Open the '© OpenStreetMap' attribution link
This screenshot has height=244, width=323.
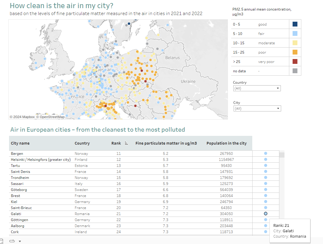[51, 117]
